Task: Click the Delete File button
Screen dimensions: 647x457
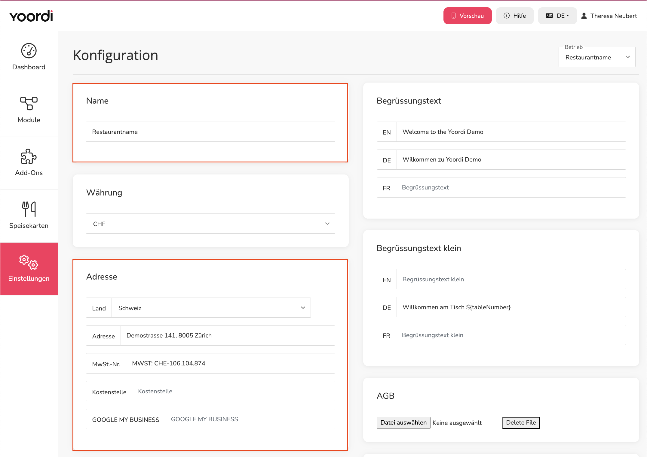Action: [521, 422]
